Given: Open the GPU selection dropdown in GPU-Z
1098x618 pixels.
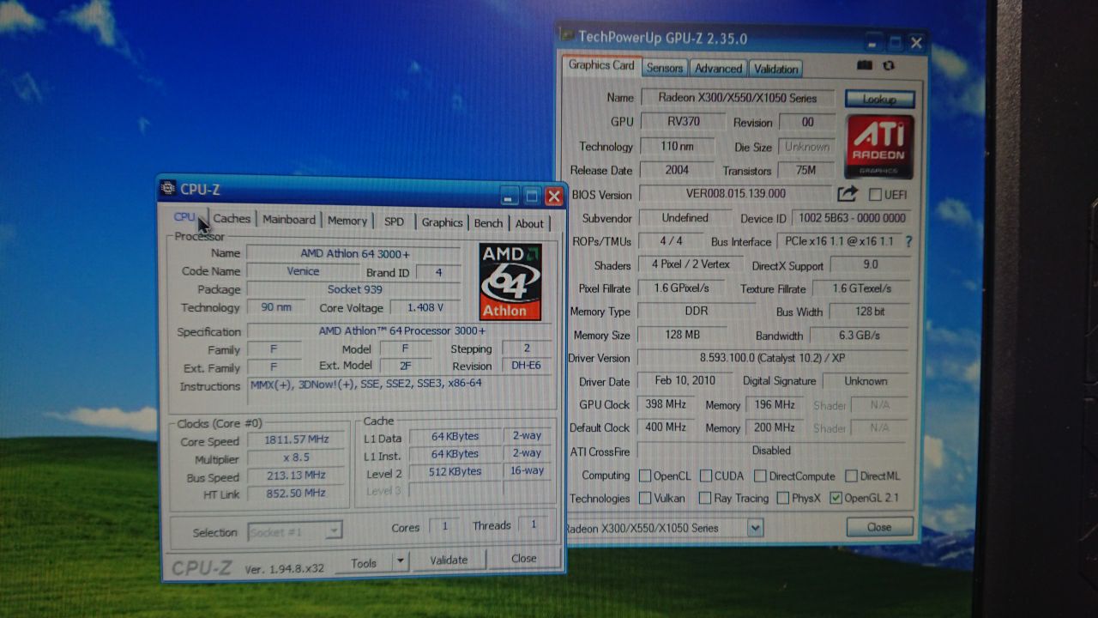Looking at the screenshot, I should click(x=755, y=528).
